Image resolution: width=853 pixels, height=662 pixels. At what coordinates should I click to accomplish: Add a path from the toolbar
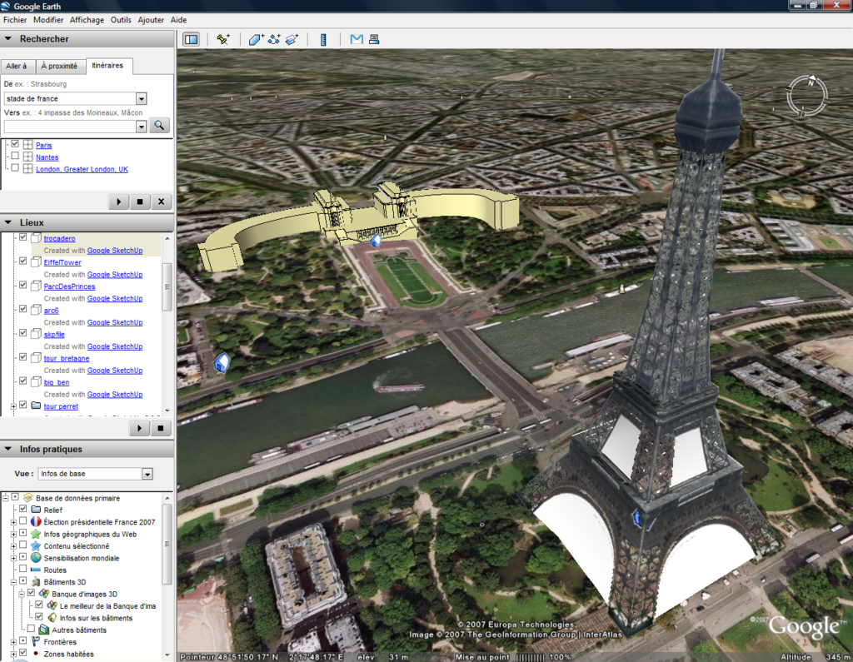(x=274, y=39)
